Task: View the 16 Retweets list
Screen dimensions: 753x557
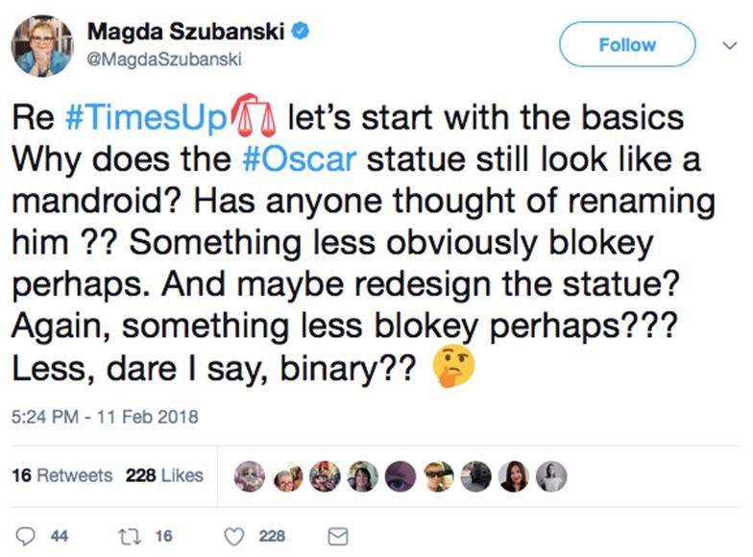Action: click(61, 475)
